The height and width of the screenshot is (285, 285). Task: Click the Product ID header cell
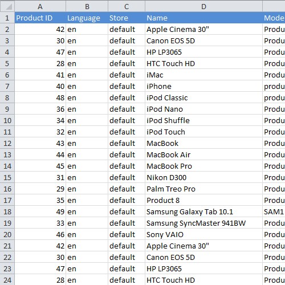40,18
